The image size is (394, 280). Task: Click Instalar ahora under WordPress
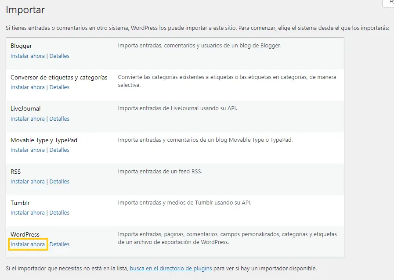click(28, 244)
